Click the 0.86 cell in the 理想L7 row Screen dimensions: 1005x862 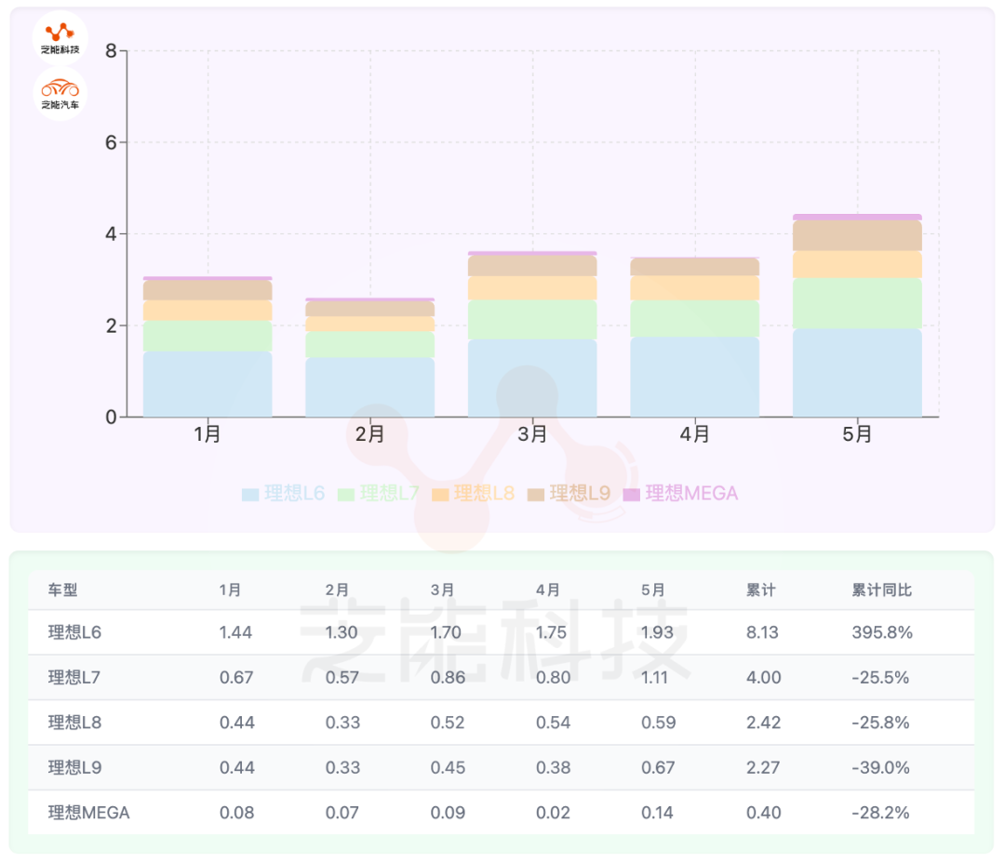click(448, 677)
